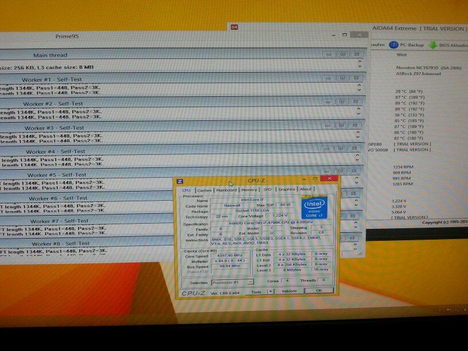Minimize the Prime95 main window
This screenshot has width=468, height=351.
click(x=333, y=35)
